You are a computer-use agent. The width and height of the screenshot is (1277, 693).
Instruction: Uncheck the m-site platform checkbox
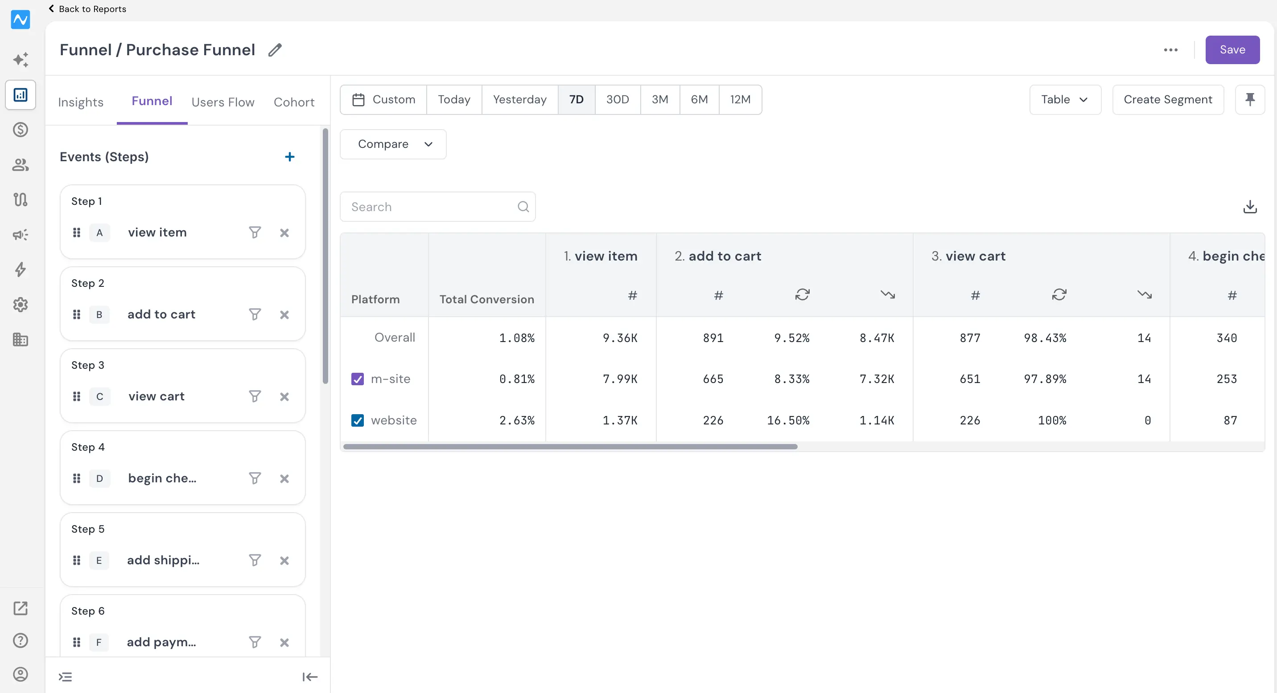tap(358, 379)
